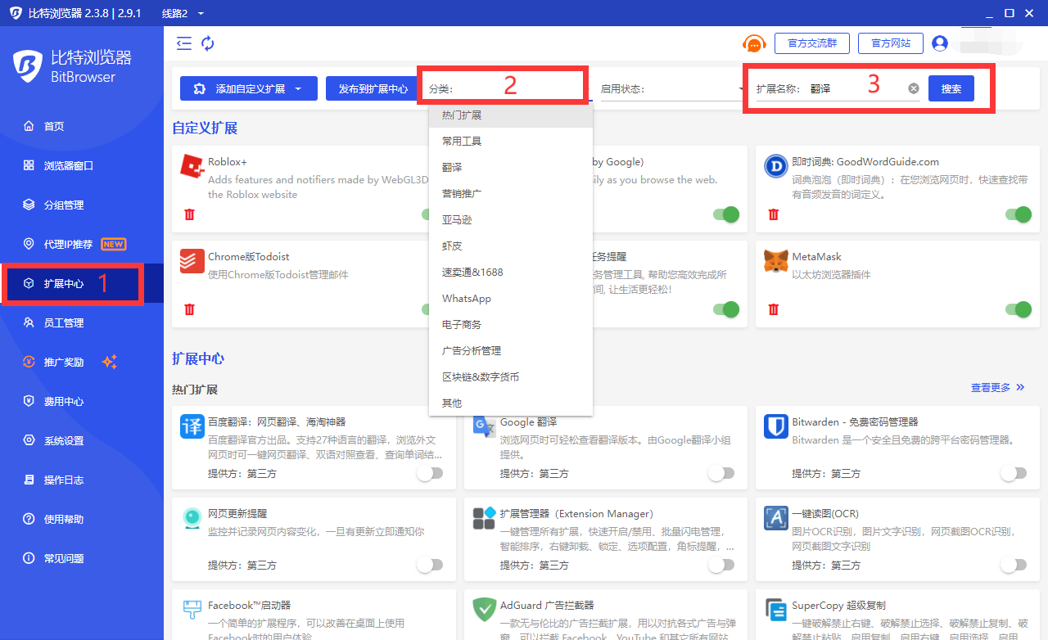
Task: Open 浏览器窗口 in the sidebar
Action: [x=69, y=165]
